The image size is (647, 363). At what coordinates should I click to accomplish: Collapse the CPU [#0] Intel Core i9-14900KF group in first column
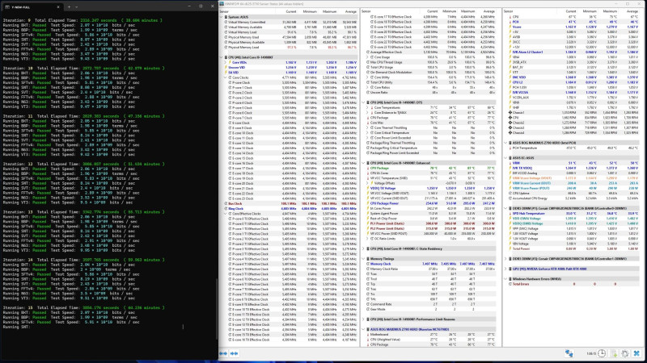pyautogui.click(x=222, y=57)
